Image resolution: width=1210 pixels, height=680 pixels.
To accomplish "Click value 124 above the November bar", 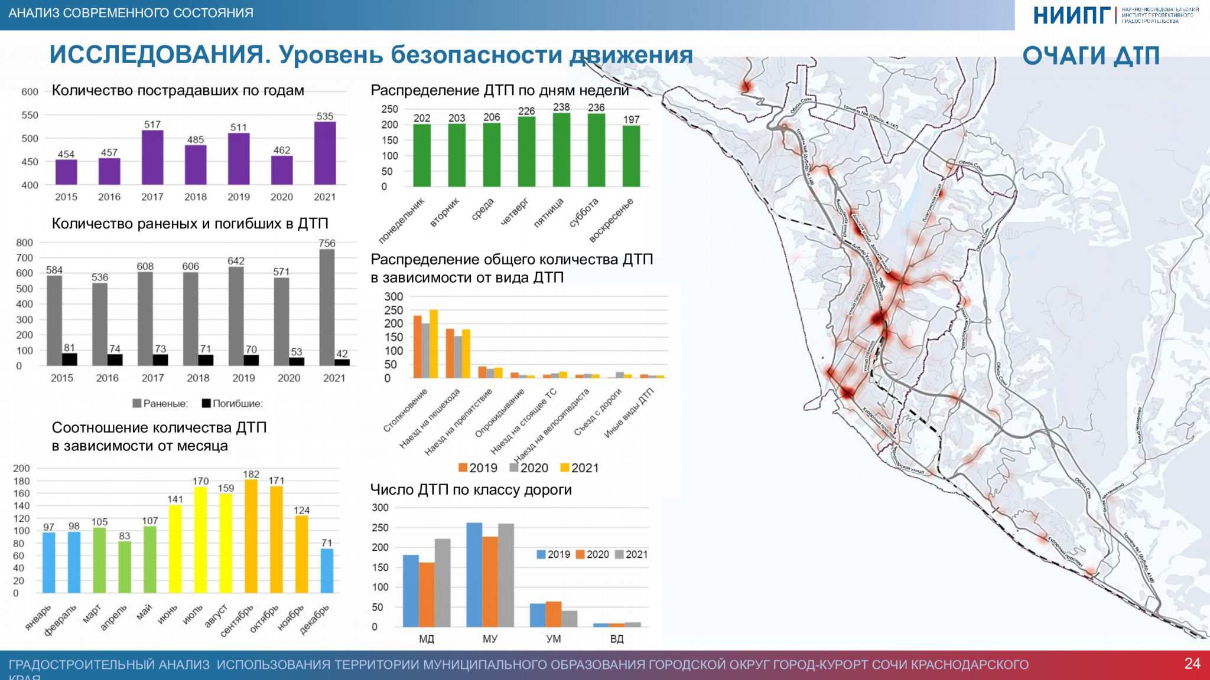I will 301,510.
